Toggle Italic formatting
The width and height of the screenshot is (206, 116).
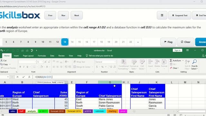[x=24, y=67]
